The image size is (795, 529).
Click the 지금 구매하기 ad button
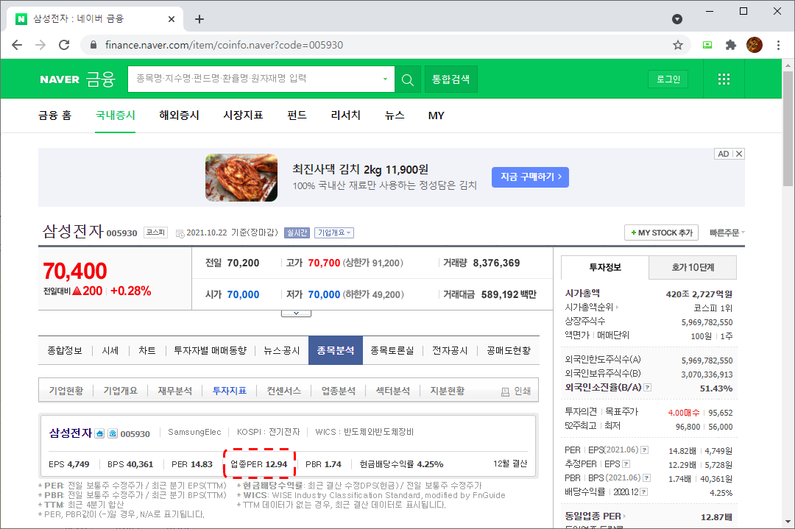click(530, 177)
